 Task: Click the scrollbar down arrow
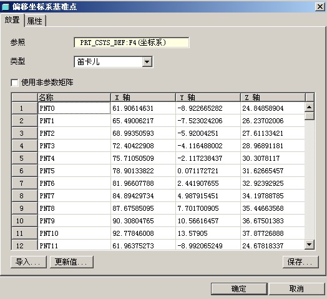(x=310, y=244)
